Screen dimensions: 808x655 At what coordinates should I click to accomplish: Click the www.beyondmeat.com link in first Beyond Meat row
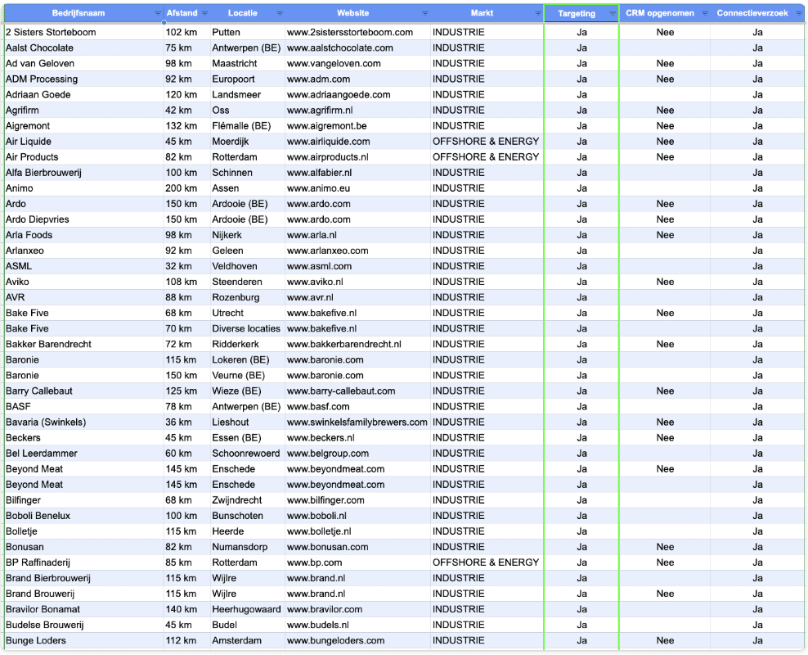click(x=335, y=469)
